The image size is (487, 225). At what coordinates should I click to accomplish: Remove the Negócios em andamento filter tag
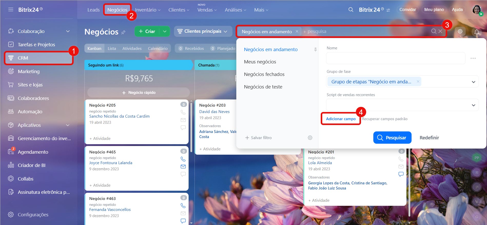(x=297, y=31)
